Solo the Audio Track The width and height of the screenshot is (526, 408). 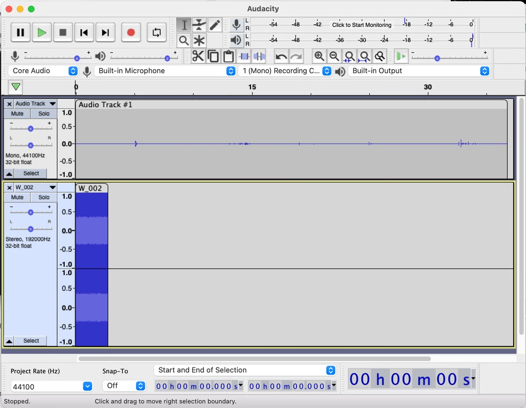(x=44, y=114)
